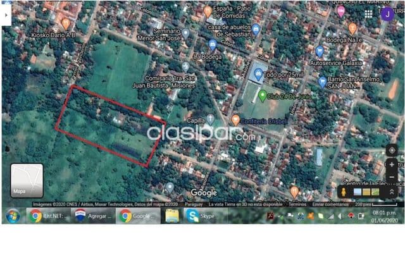The width and height of the screenshot is (405, 270).
Task: Click the grey marker near Misiones street bottom
Action: pos(170,188)
